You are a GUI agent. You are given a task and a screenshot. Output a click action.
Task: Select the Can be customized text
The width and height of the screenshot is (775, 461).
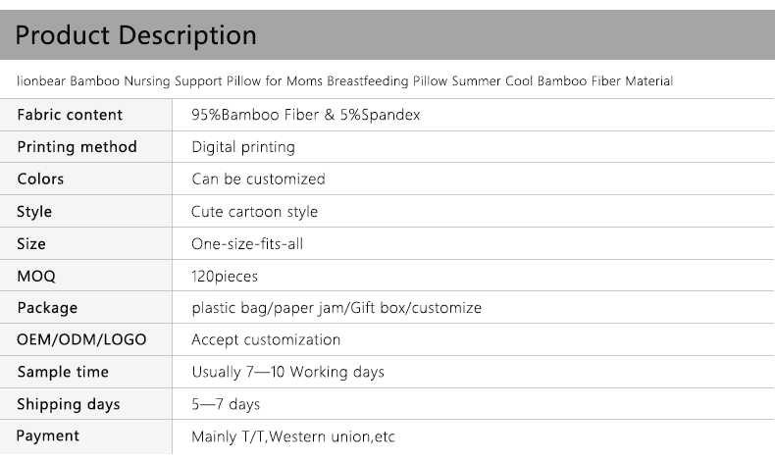pos(258,179)
